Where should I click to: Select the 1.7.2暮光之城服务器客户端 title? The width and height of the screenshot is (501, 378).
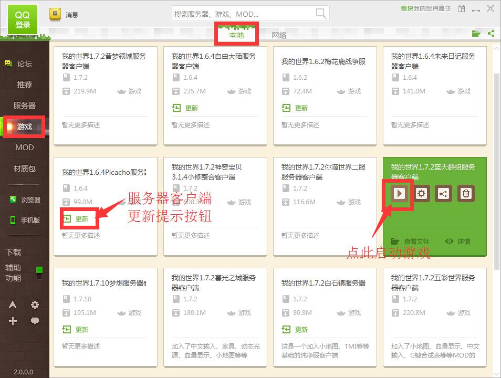[213, 283]
